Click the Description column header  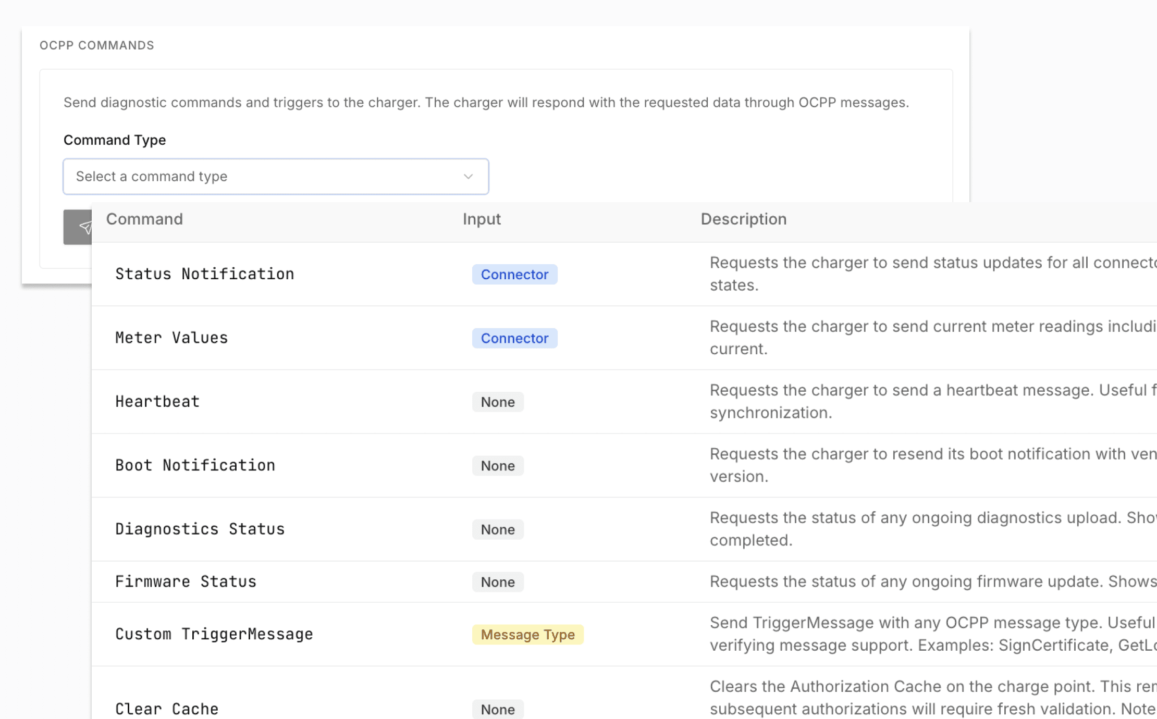(x=743, y=219)
